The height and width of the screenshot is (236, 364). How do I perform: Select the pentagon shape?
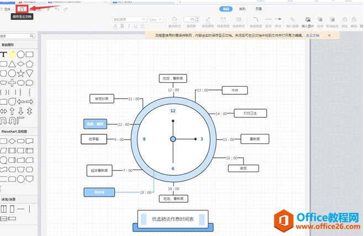[x=29, y=64]
